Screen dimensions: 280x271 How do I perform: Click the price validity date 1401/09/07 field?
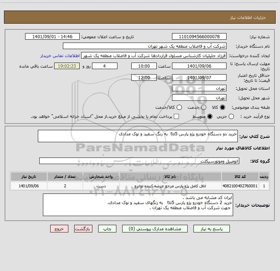tap(199, 77)
